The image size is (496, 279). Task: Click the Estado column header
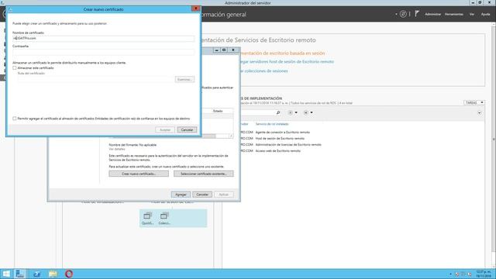pos(218,111)
